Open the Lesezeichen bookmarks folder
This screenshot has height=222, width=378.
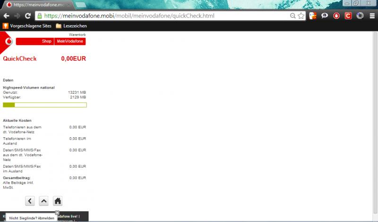coord(71,26)
